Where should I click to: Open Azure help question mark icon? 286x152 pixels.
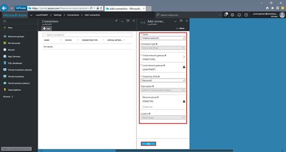point(246,15)
